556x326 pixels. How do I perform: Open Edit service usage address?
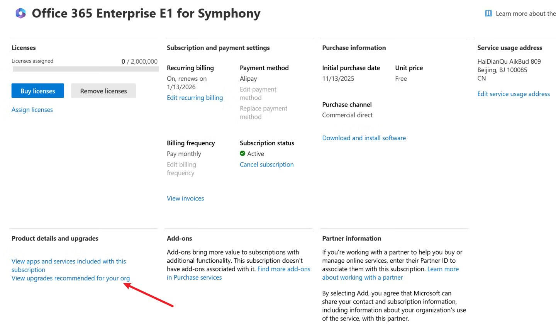pyautogui.click(x=513, y=94)
